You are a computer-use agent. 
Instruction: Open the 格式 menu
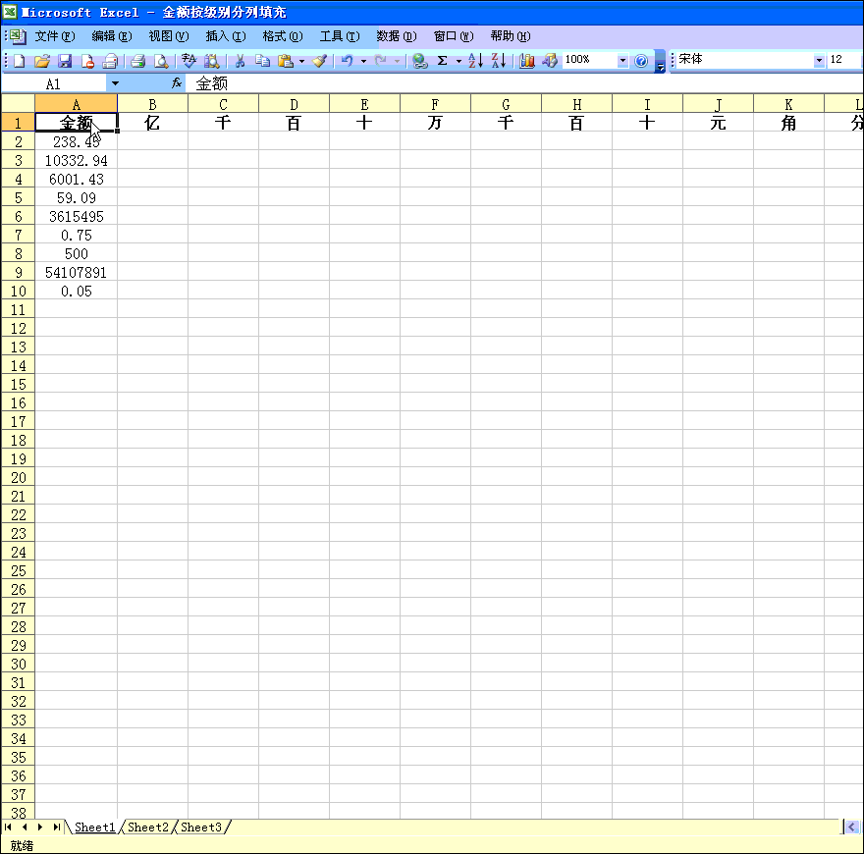pyautogui.click(x=282, y=36)
